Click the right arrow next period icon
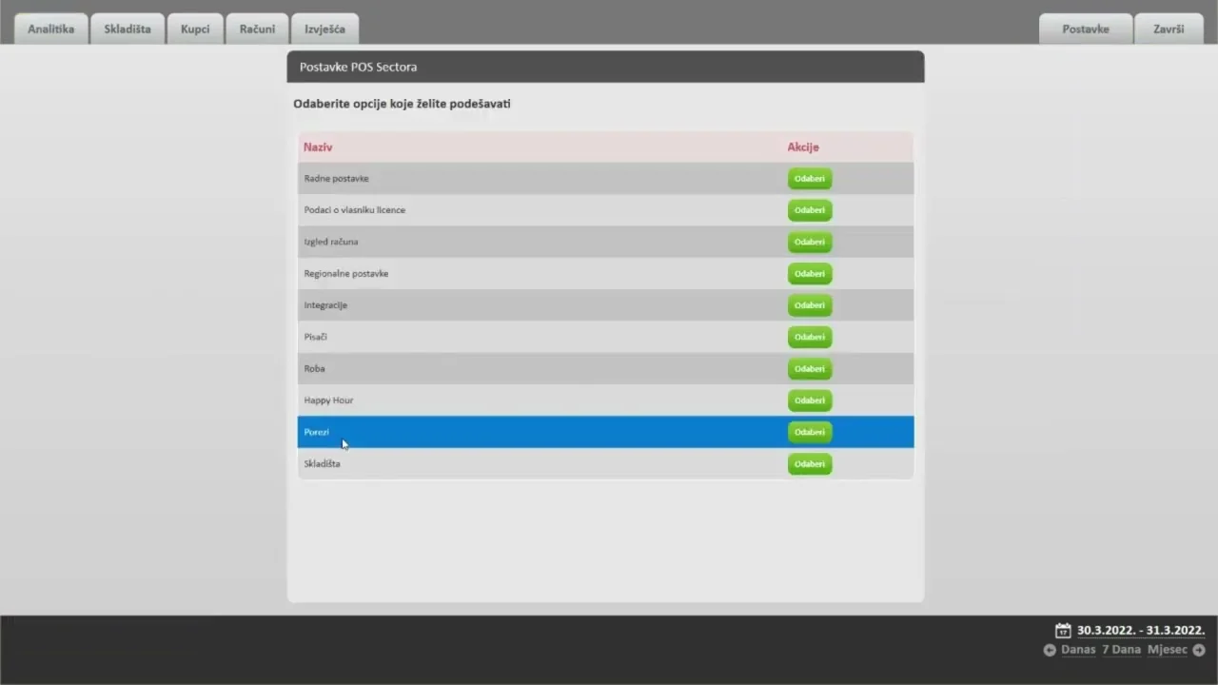1218x685 pixels. pos(1199,650)
